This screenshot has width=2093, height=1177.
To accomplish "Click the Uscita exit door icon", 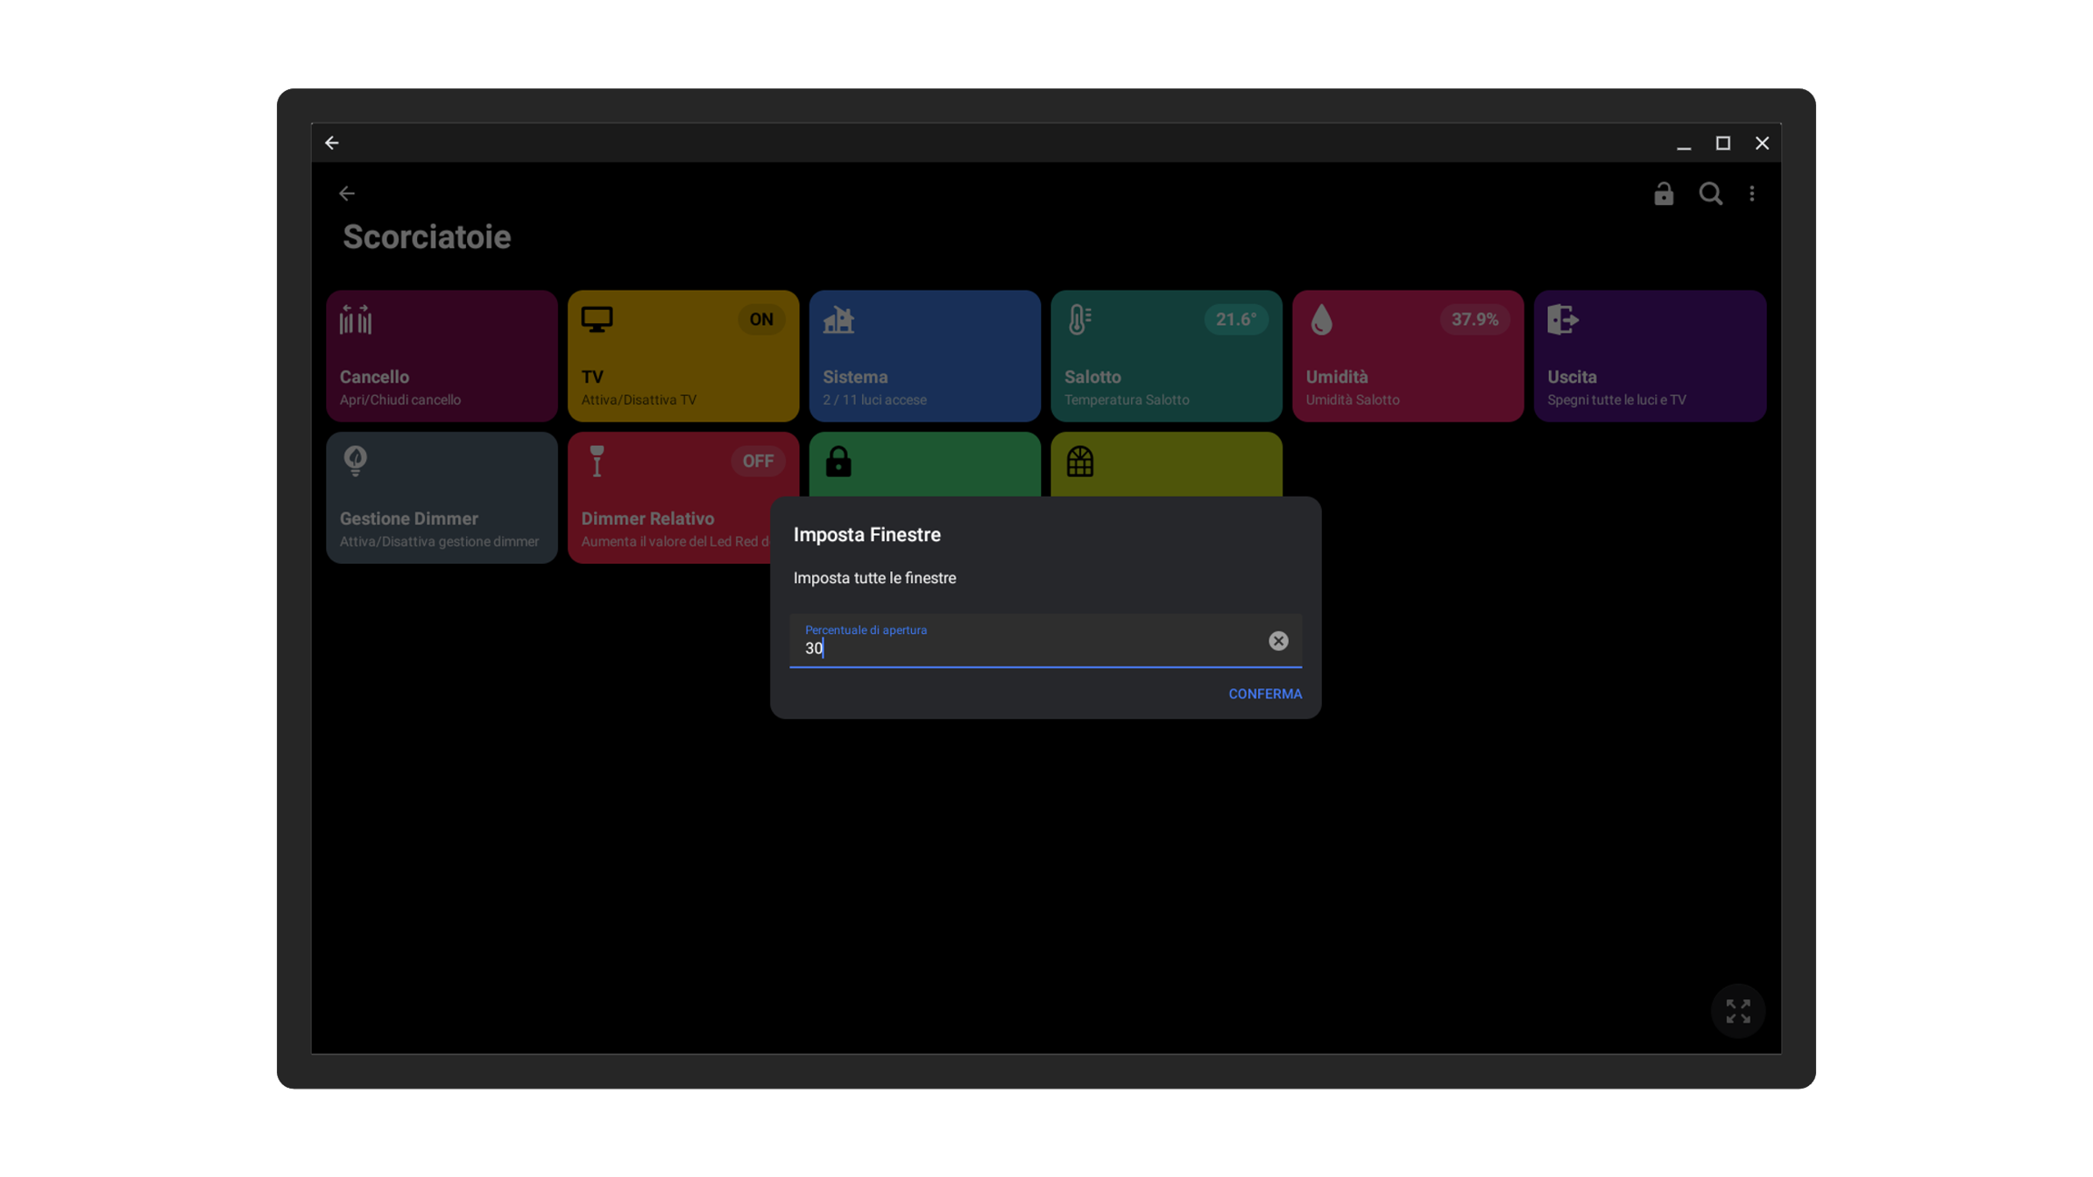I will click(x=1562, y=320).
